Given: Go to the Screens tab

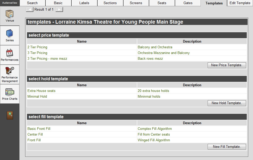Looking at the screenshot, I should (136, 3).
